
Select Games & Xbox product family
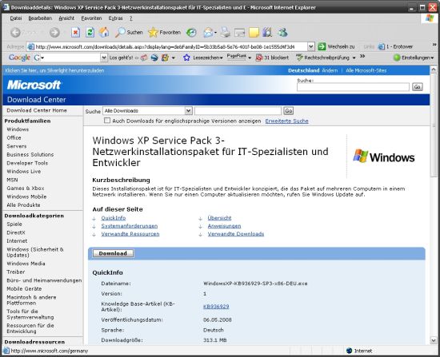tap(26, 188)
